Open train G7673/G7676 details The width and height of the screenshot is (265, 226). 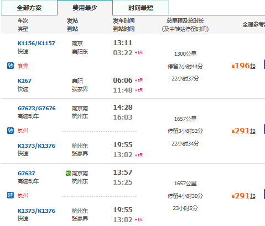(x=37, y=109)
